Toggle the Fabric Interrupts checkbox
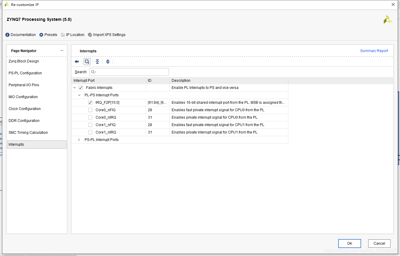Image resolution: width=400 pixels, height=256 pixels. [81, 88]
